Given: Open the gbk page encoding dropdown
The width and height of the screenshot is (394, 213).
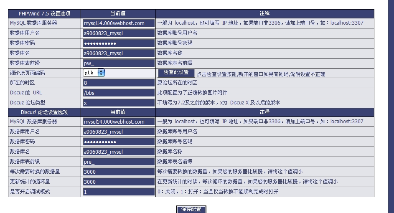Looking at the screenshot, I should (94, 73).
